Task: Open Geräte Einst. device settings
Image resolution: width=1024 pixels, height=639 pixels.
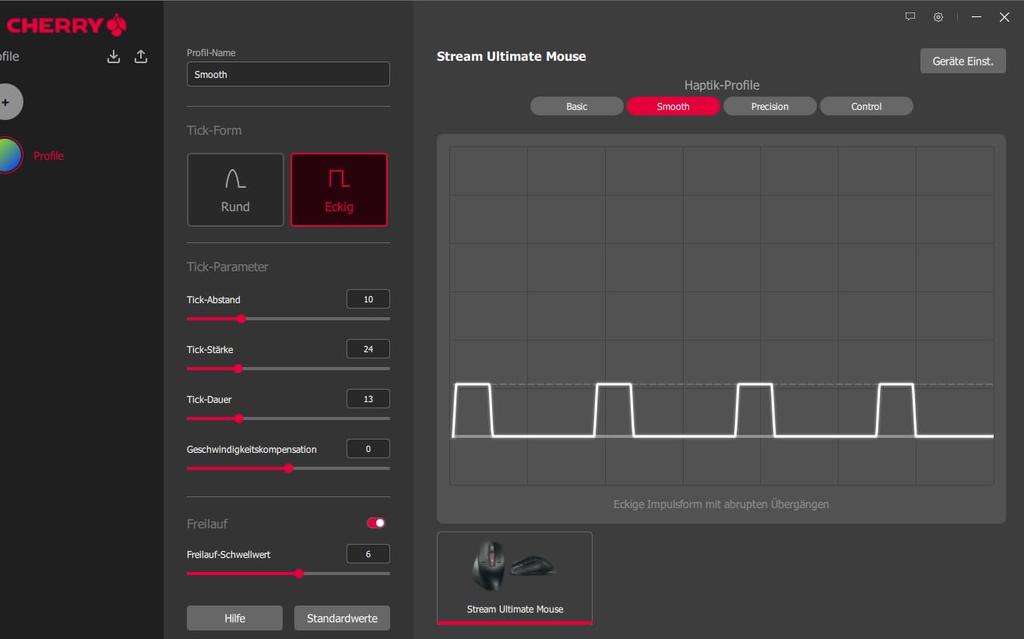Action: coord(963,61)
